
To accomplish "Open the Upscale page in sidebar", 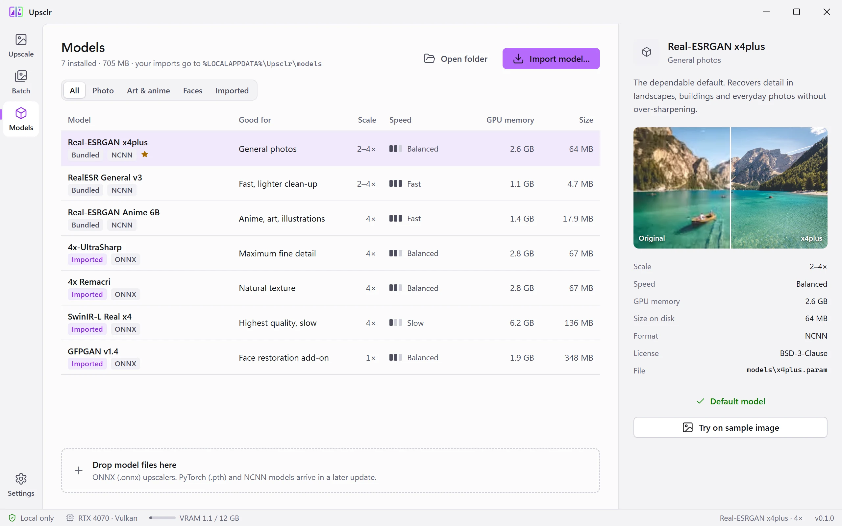I will tap(21, 46).
